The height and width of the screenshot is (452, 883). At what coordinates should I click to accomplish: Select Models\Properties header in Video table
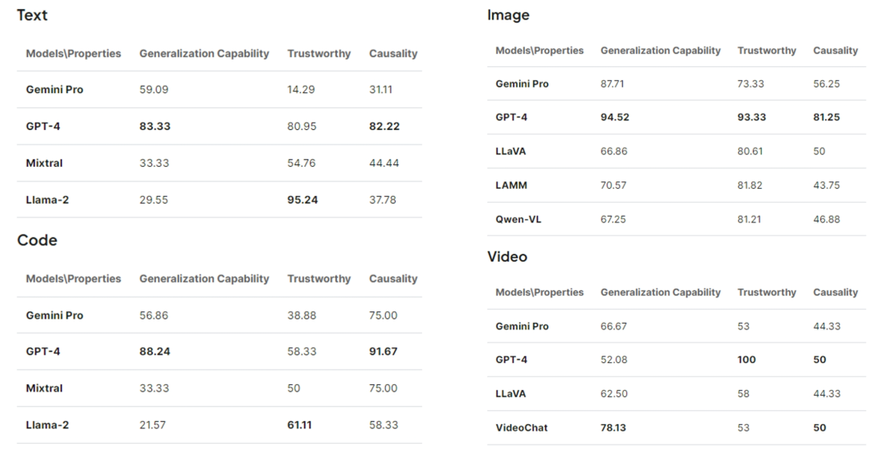click(540, 292)
